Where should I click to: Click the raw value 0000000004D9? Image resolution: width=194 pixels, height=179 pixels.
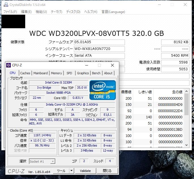(x=170, y=105)
